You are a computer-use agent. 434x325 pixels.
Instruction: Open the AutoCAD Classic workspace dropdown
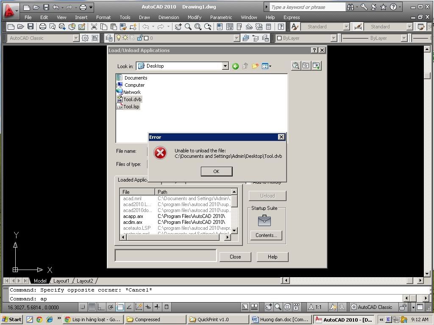(x=76, y=38)
